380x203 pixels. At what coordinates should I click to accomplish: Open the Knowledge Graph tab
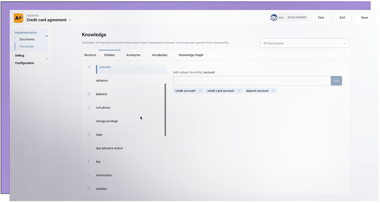(191, 55)
